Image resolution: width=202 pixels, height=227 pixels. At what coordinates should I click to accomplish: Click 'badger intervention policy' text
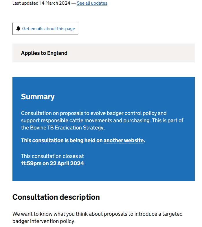pyautogui.click(x=43, y=221)
